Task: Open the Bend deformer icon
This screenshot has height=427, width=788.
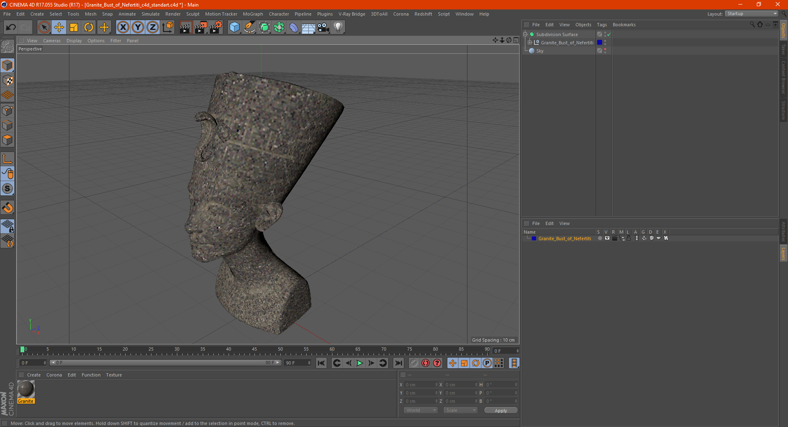Action: (x=294, y=28)
